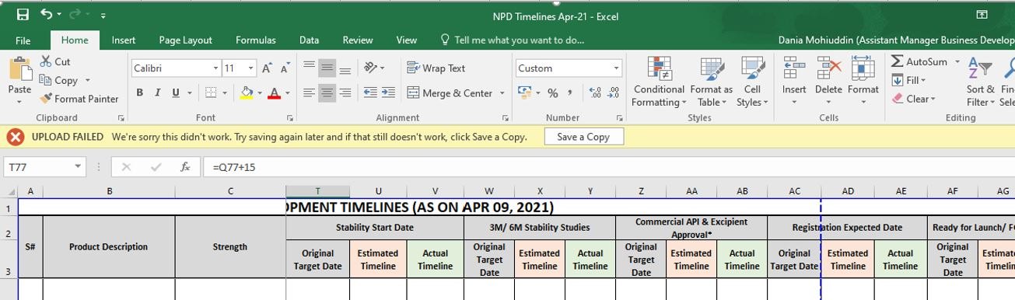Select the Format Painter tool
1015x300 pixels.
click(x=79, y=99)
